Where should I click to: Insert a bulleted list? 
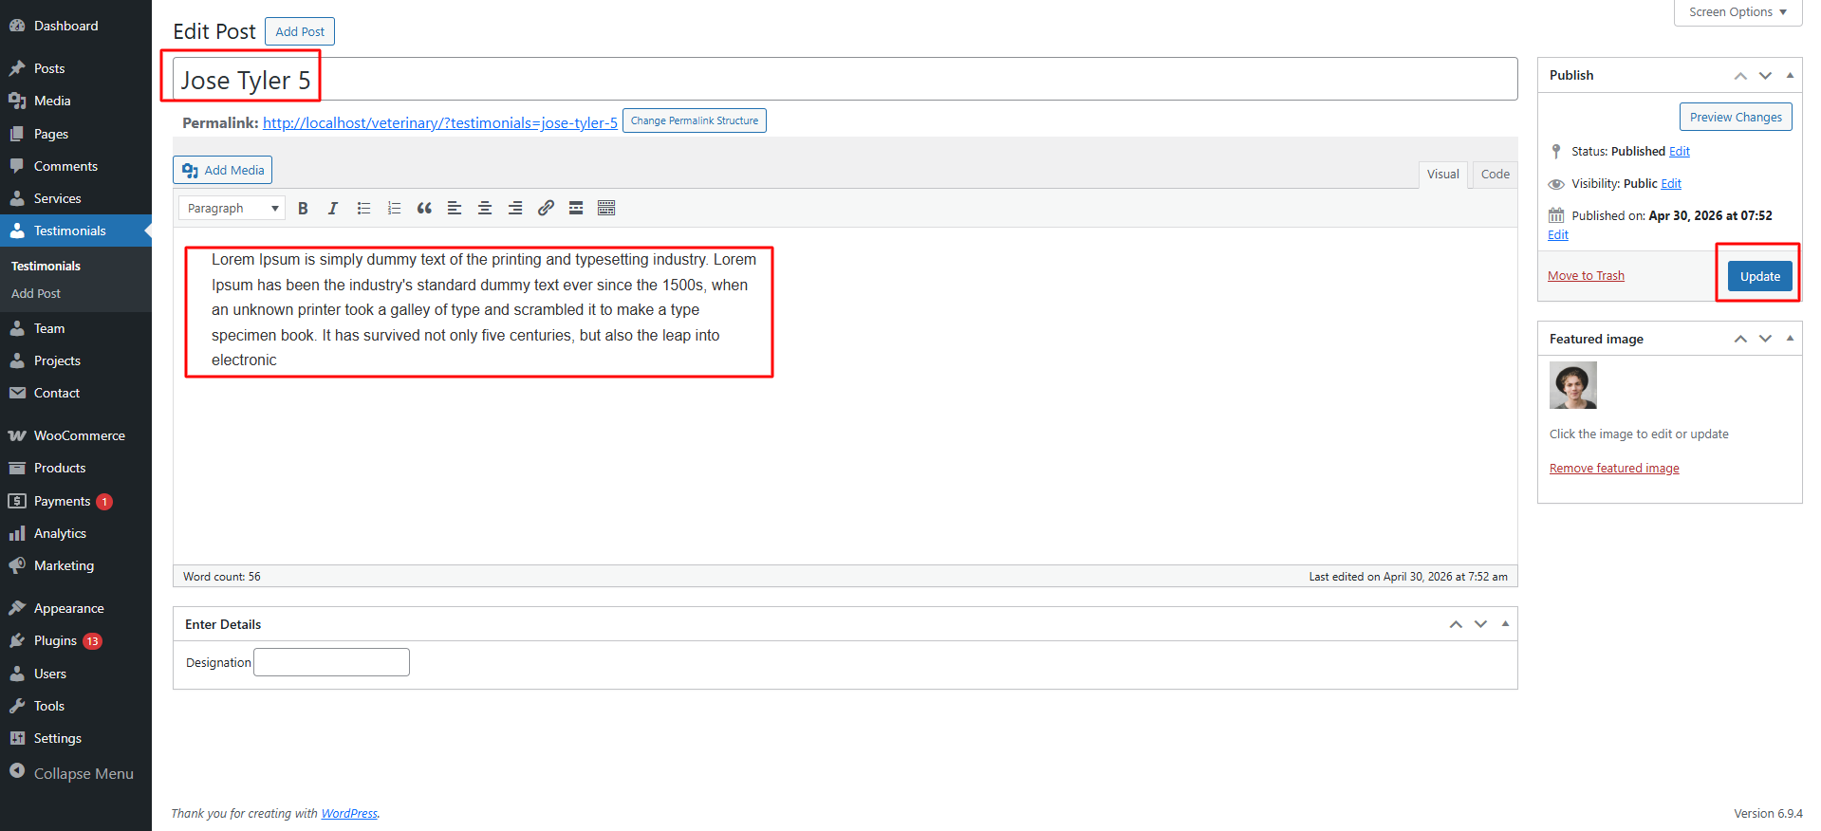363,209
